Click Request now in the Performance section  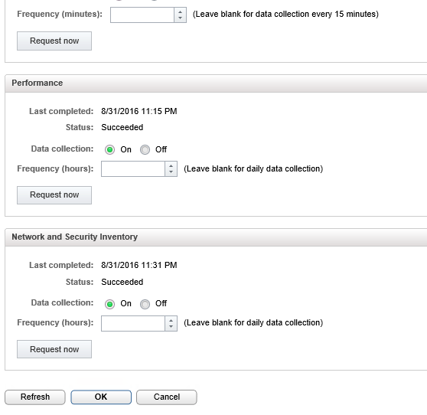click(54, 195)
